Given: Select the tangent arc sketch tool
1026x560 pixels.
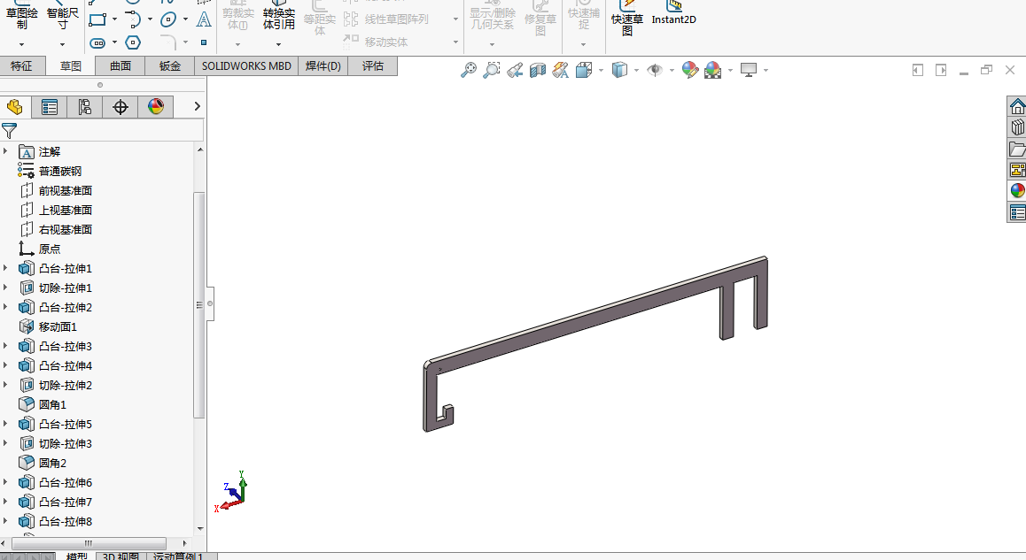Looking at the screenshot, I should (x=133, y=19).
